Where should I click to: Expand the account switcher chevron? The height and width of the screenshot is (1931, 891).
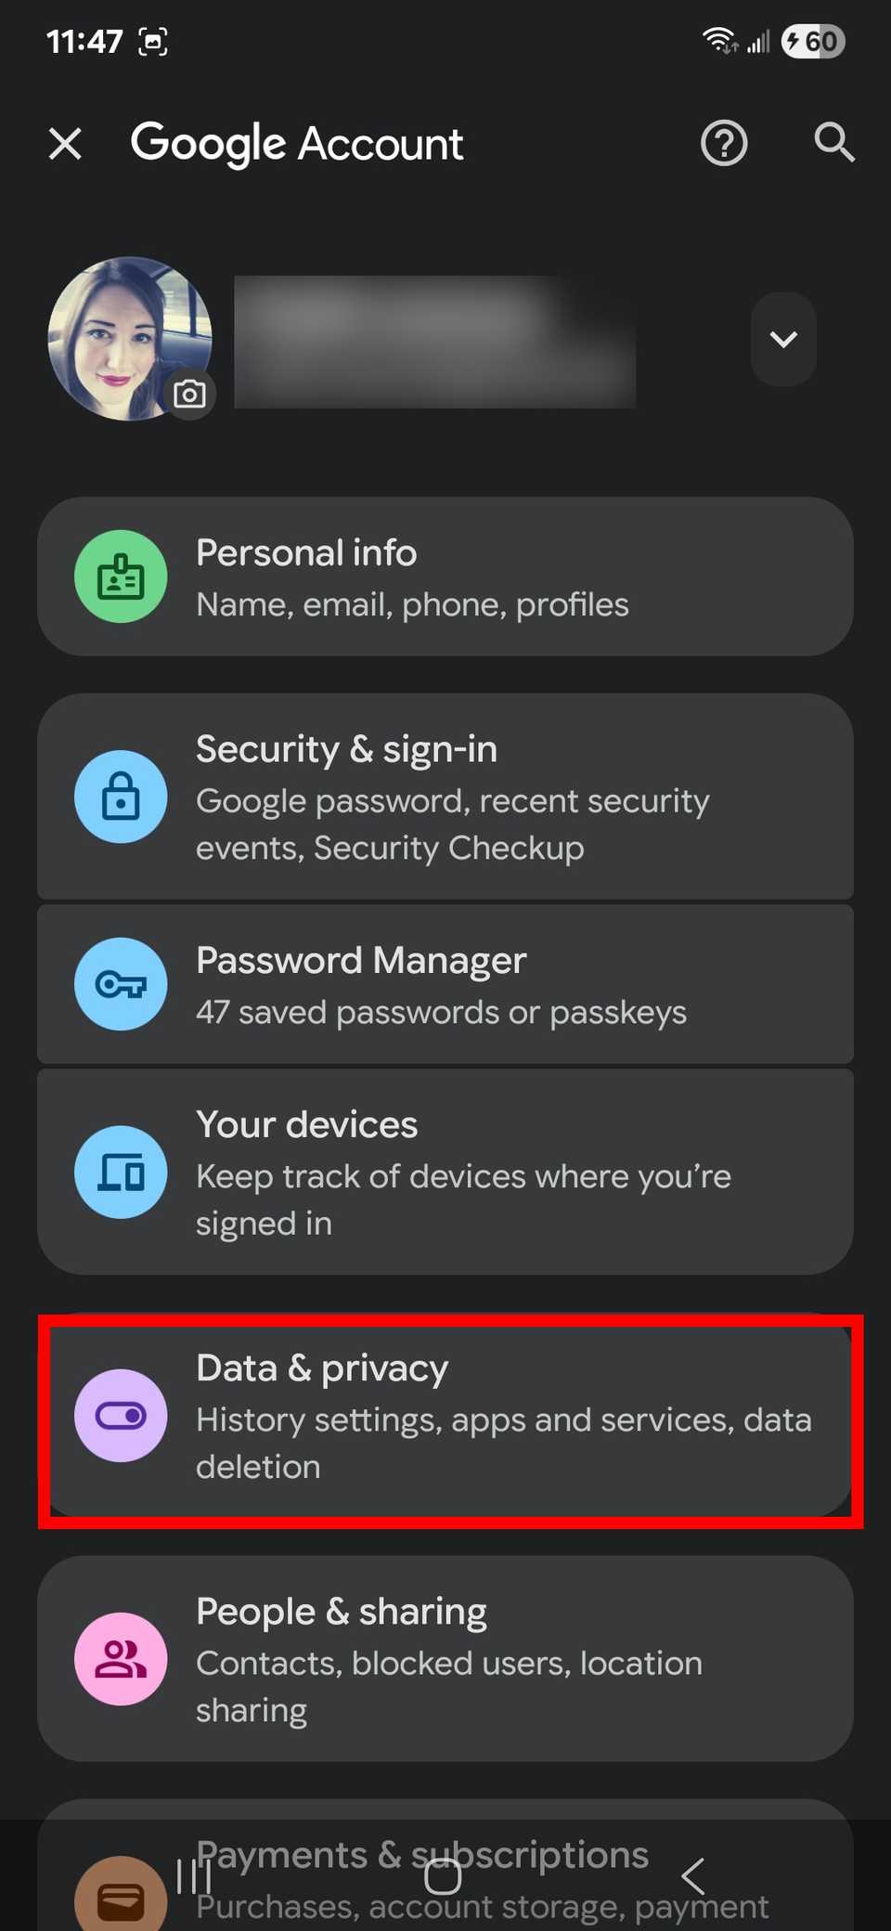coord(782,339)
